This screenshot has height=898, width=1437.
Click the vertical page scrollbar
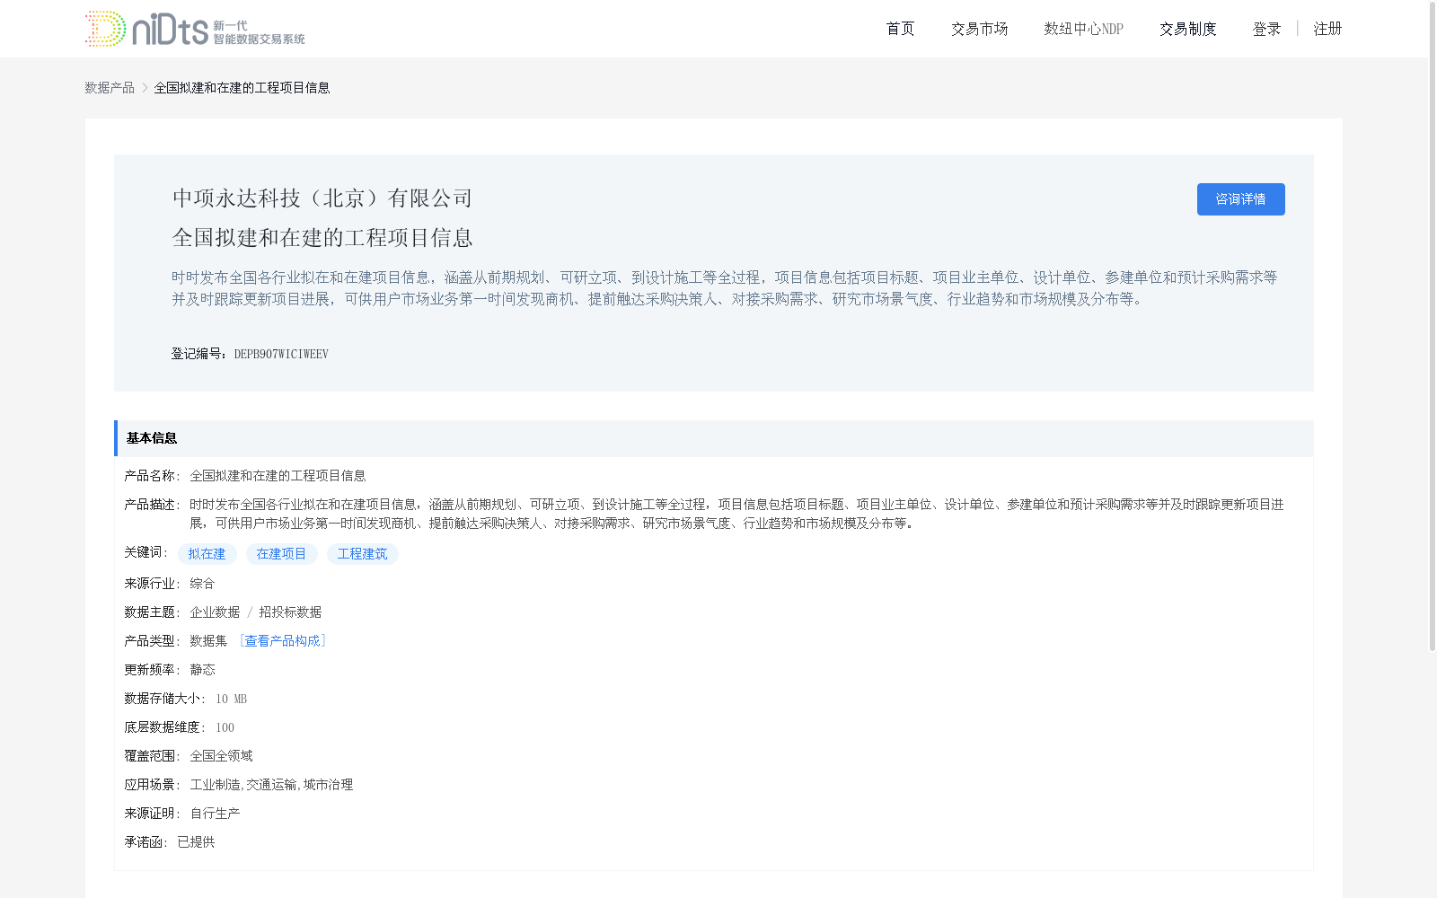(1433, 328)
